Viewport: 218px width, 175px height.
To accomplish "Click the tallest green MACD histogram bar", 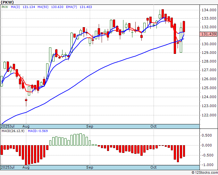I will (81, 139).
